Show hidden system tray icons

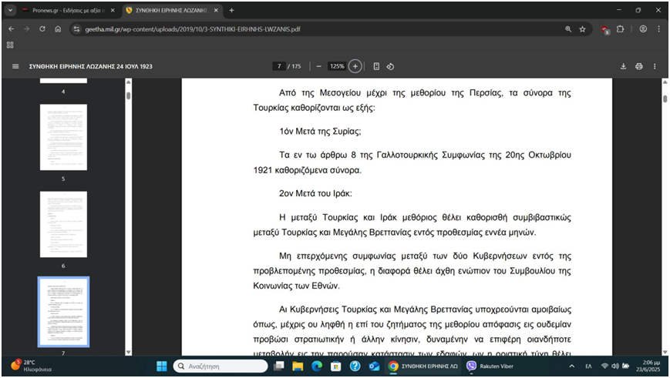coord(571,366)
